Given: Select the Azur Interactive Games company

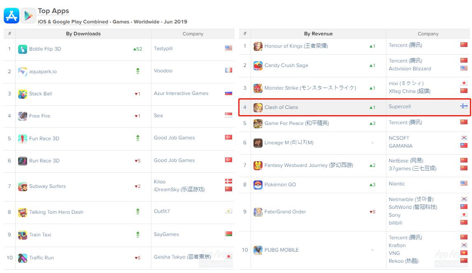Looking at the screenshot, I should tap(181, 93).
